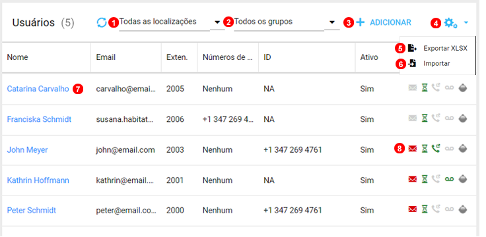Choose Exportar XLSX from the menu

[x=437, y=48]
